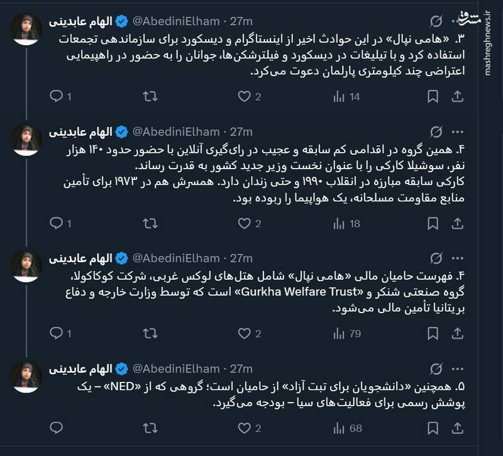Image resolution: width=503 pixels, height=456 pixels.
Task: Retweet the second tweet
Action: (x=150, y=221)
